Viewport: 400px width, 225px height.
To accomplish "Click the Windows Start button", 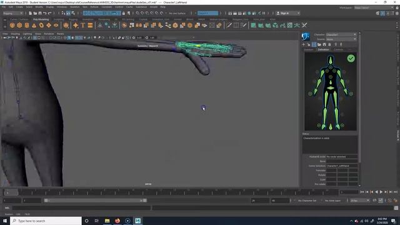I will pos(5,221).
